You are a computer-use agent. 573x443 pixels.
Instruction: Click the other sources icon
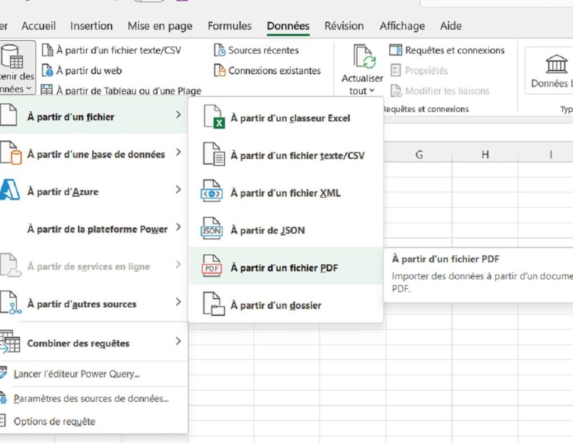pos(10,303)
